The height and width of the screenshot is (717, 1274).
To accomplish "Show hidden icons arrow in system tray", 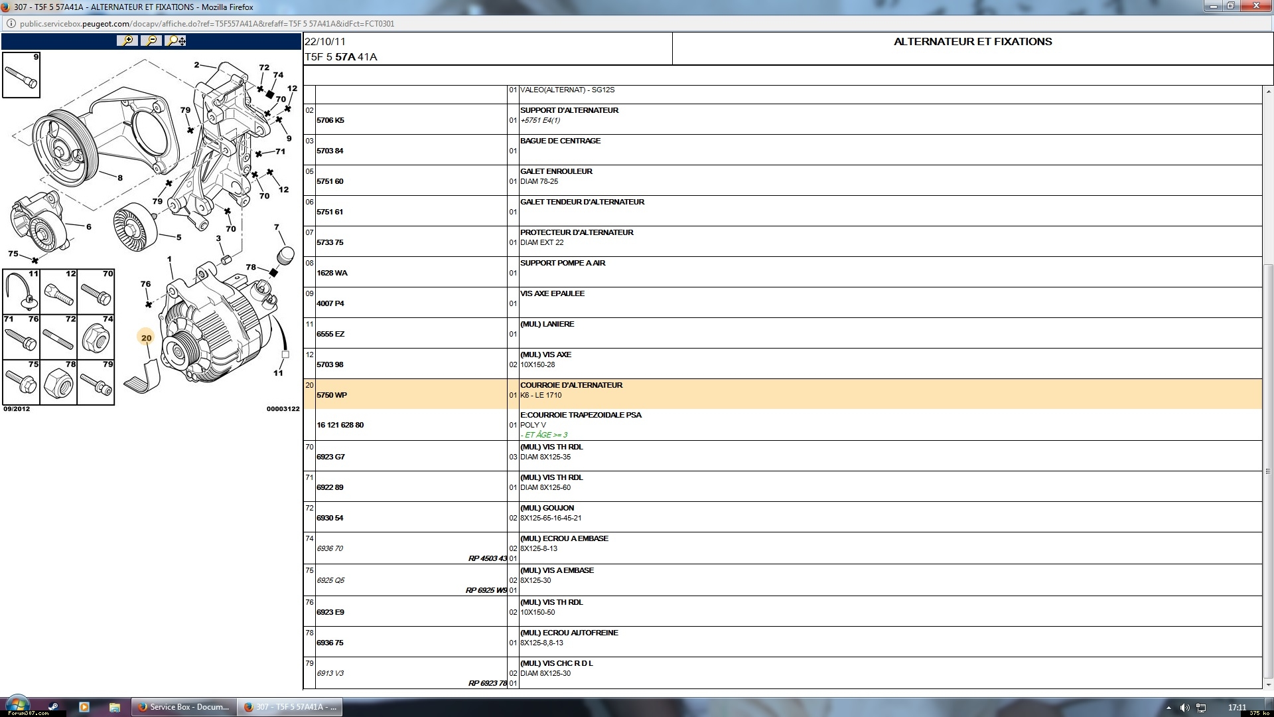I will (x=1168, y=708).
